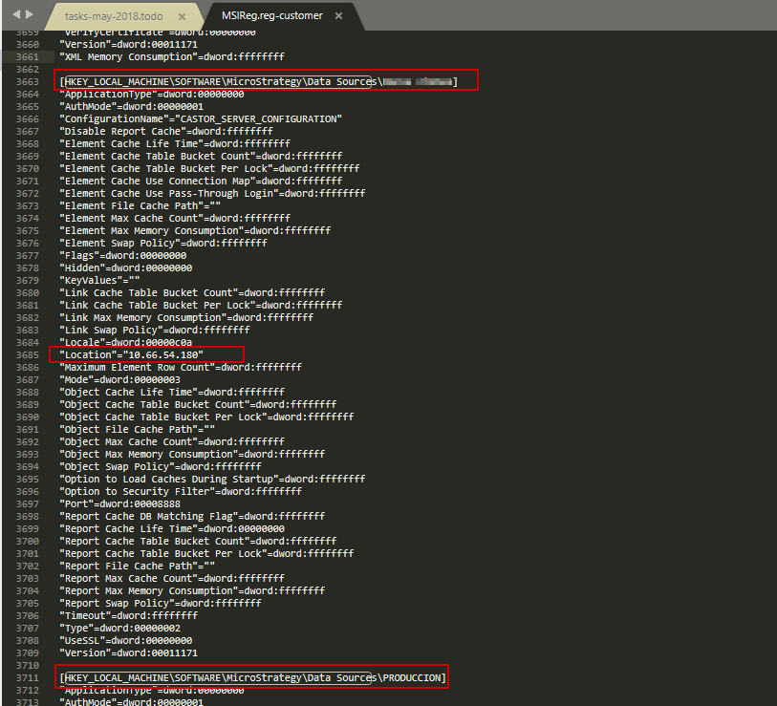Click the "Element File Cache Path" line
This screenshot has height=706, width=777.
[140, 205]
